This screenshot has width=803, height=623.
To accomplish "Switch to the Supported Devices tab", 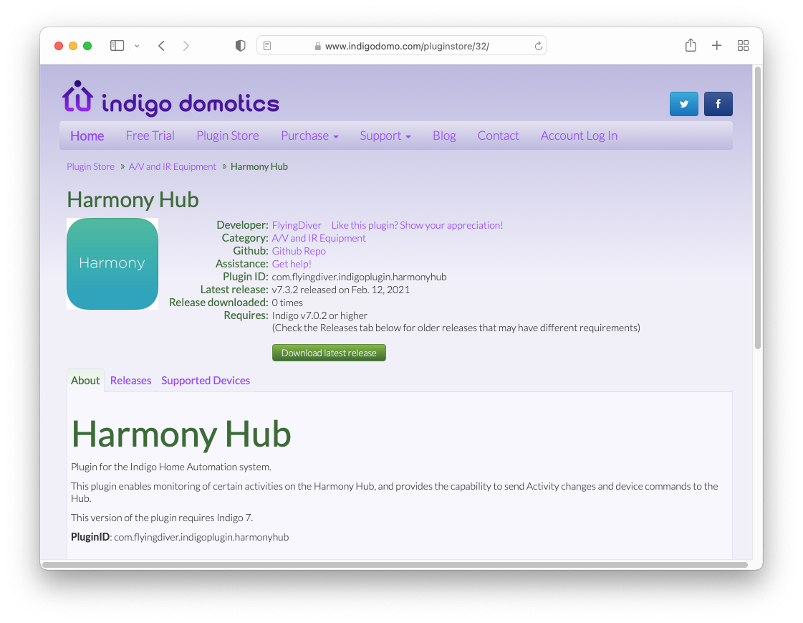I will click(x=206, y=381).
